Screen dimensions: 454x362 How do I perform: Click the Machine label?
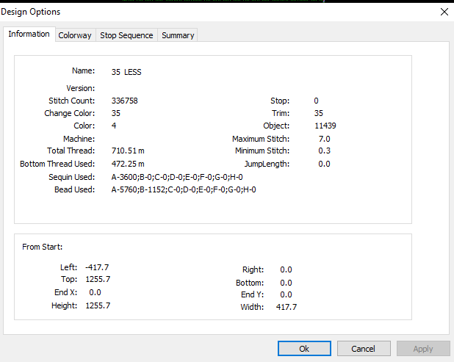(79, 139)
